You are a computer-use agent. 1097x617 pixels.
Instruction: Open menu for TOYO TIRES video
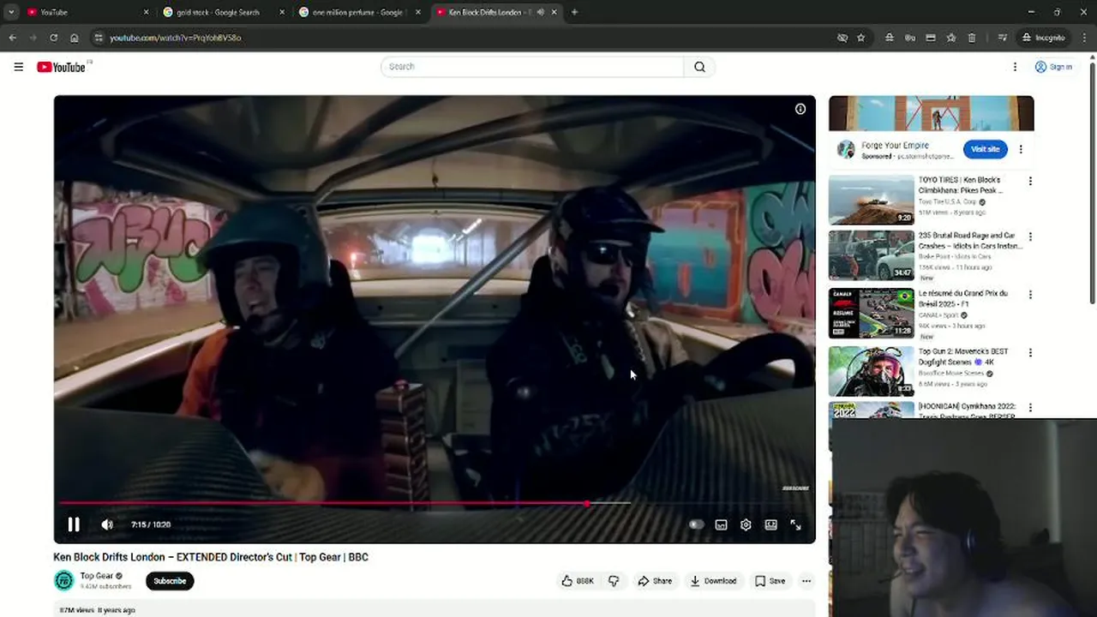pos(1030,181)
